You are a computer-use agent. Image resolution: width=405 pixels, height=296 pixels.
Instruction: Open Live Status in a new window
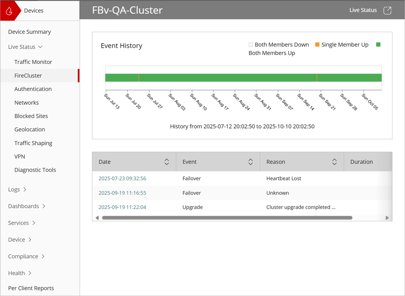(x=388, y=10)
